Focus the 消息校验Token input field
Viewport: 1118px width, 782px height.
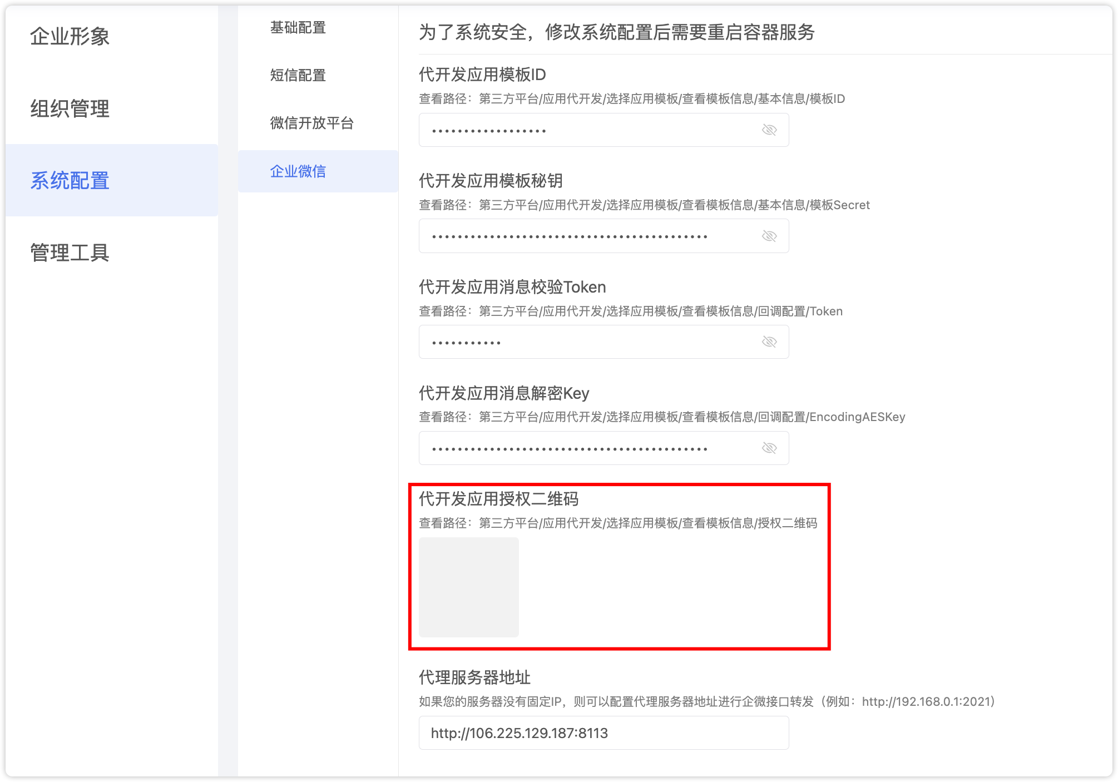tap(584, 342)
